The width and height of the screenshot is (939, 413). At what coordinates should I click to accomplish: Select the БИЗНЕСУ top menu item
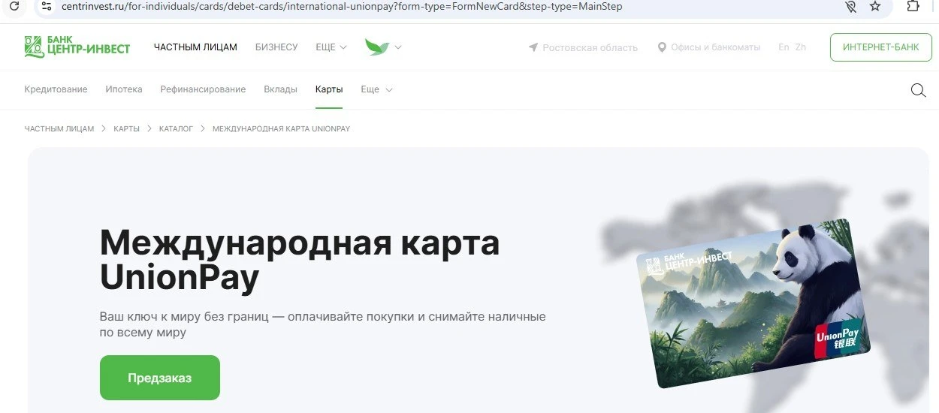coord(276,47)
